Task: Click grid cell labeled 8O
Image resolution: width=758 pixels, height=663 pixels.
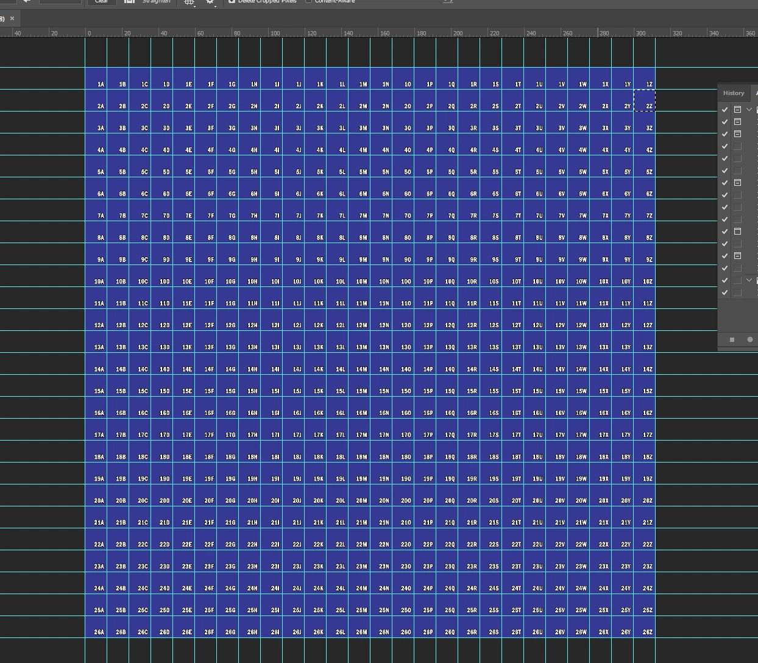Action: (403, 232)
